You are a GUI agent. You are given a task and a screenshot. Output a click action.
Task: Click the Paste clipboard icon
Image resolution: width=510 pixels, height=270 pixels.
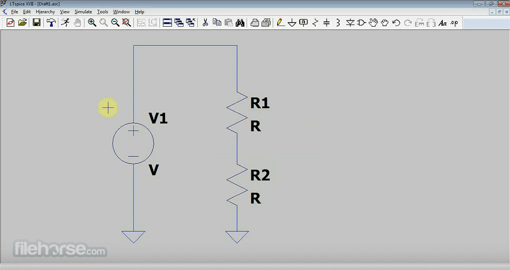click(x=228, y=22)
